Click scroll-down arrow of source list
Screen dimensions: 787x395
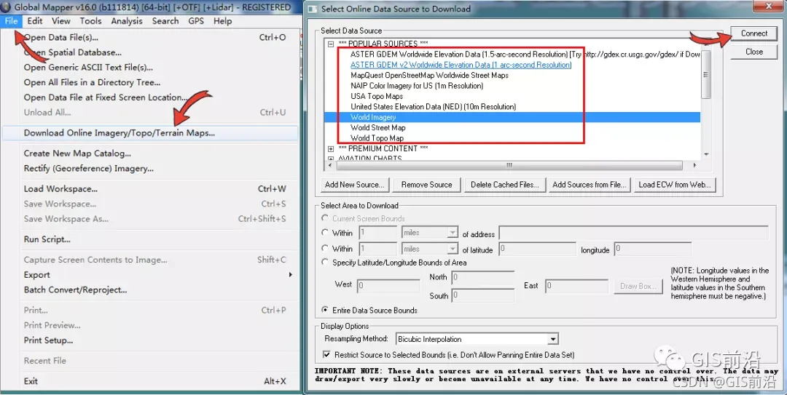707,154
